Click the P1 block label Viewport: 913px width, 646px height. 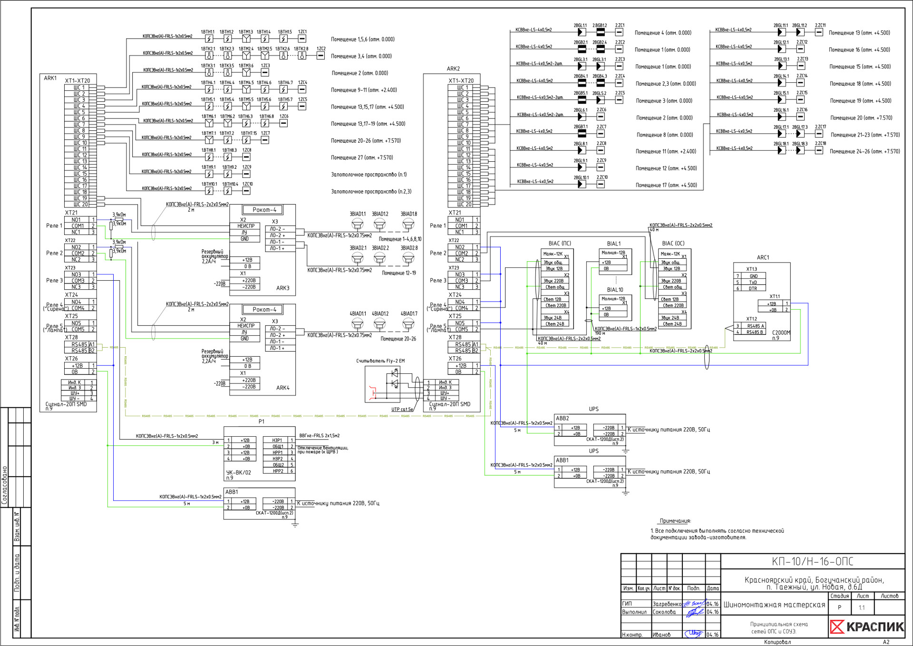pyautogui.click(x=261, y=421)
